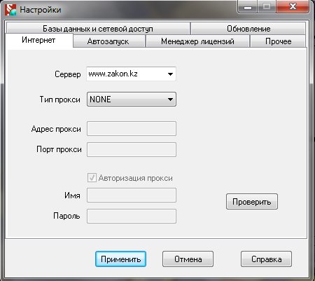Click the Адрес прокси input field

132,128
